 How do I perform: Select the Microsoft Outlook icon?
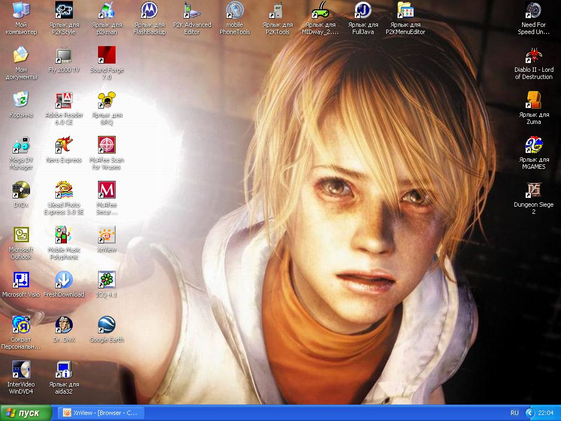click(21, 235)
